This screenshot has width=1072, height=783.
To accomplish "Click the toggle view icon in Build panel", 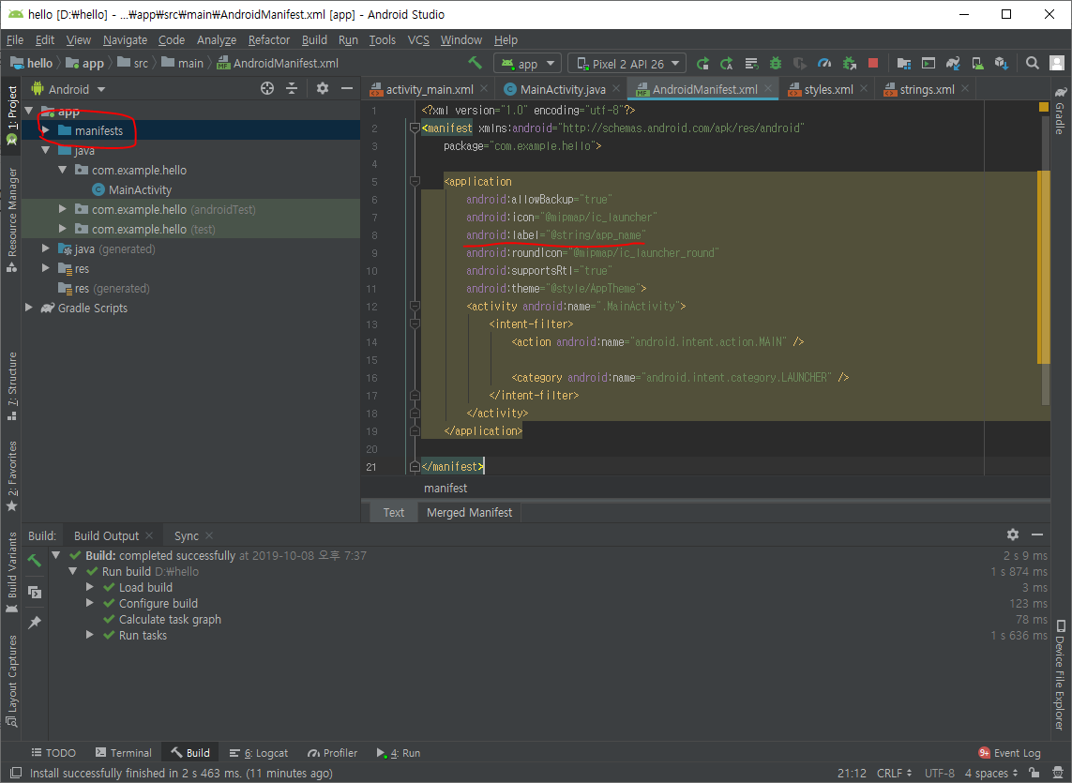I will click(34, 593).
